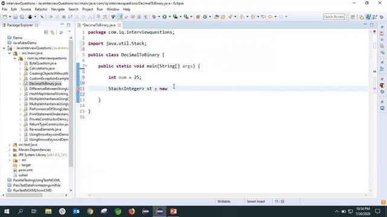Toggle Use Step Filters
Viewport: 387px width, 217px height.
tap(105, 17)
